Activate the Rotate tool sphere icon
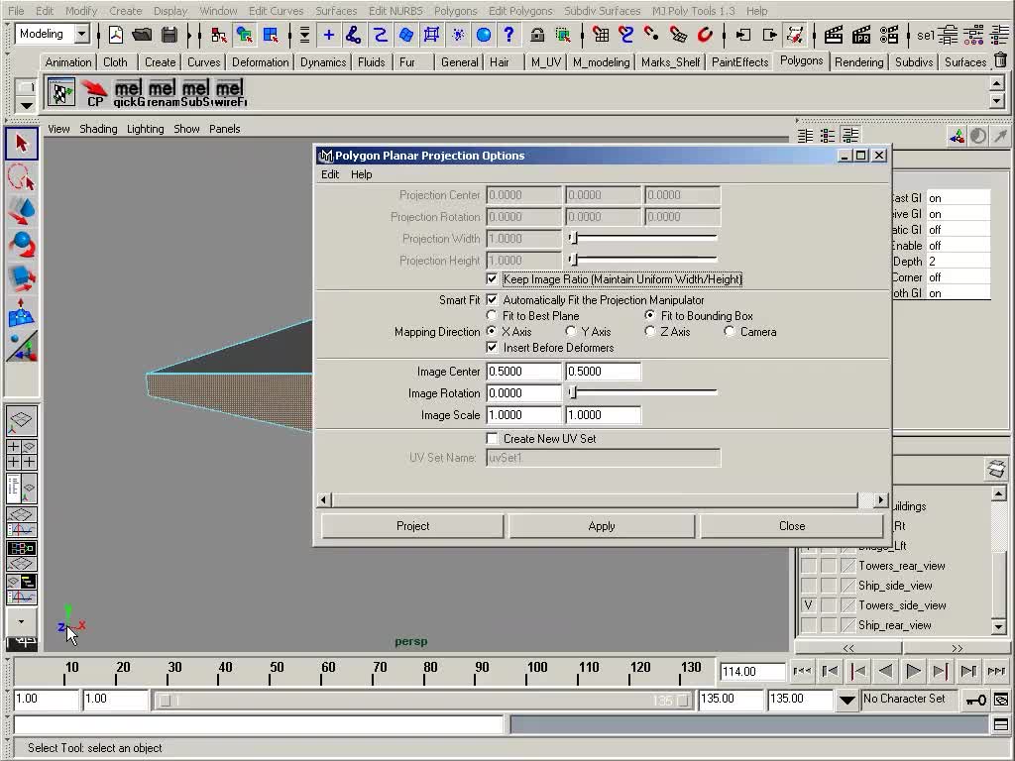This screenshot has width=1015, height=761. pyautogui.click(x=22, y=245)
